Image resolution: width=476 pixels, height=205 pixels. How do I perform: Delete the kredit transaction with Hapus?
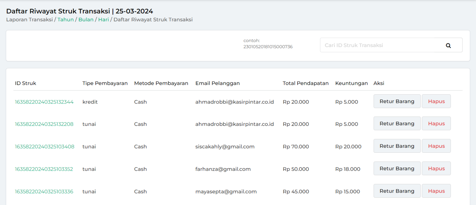click(436, 101)
